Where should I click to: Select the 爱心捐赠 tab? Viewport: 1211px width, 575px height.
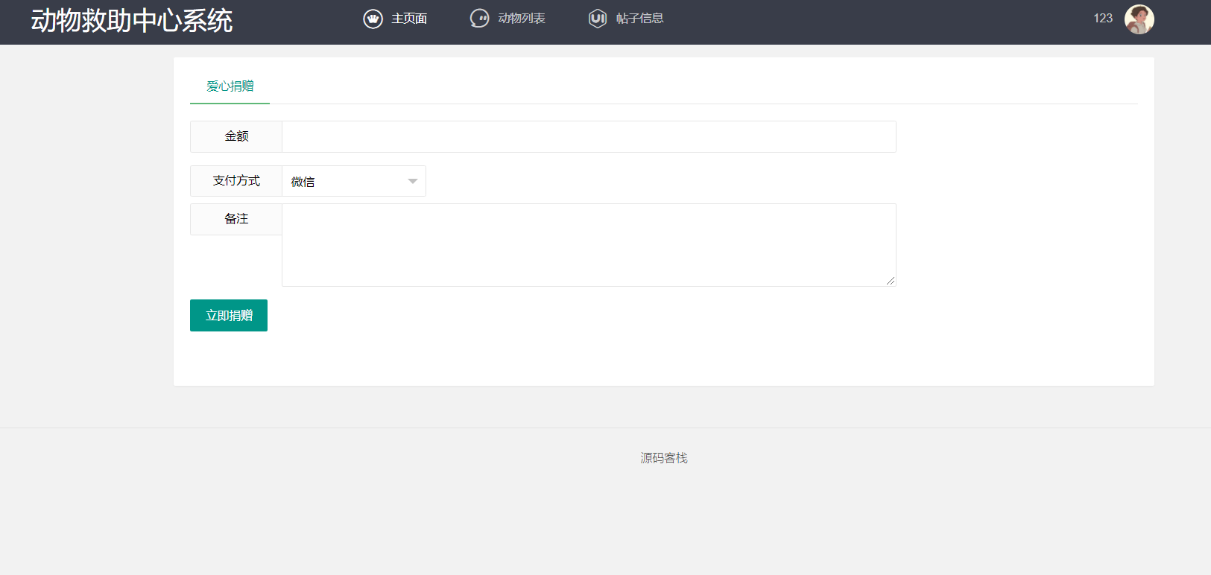[230, 86]
